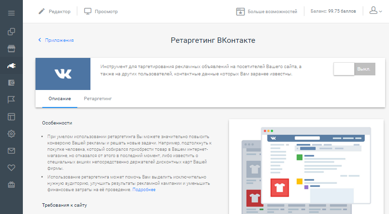Screen dimensions: 389x214
Task: Switch to the Ретаргетинг tab
Action: pyautogui.click(x=98, y=99)
